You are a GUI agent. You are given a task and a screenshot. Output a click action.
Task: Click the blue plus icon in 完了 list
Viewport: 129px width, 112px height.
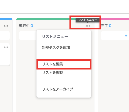(x=126, y=36)
